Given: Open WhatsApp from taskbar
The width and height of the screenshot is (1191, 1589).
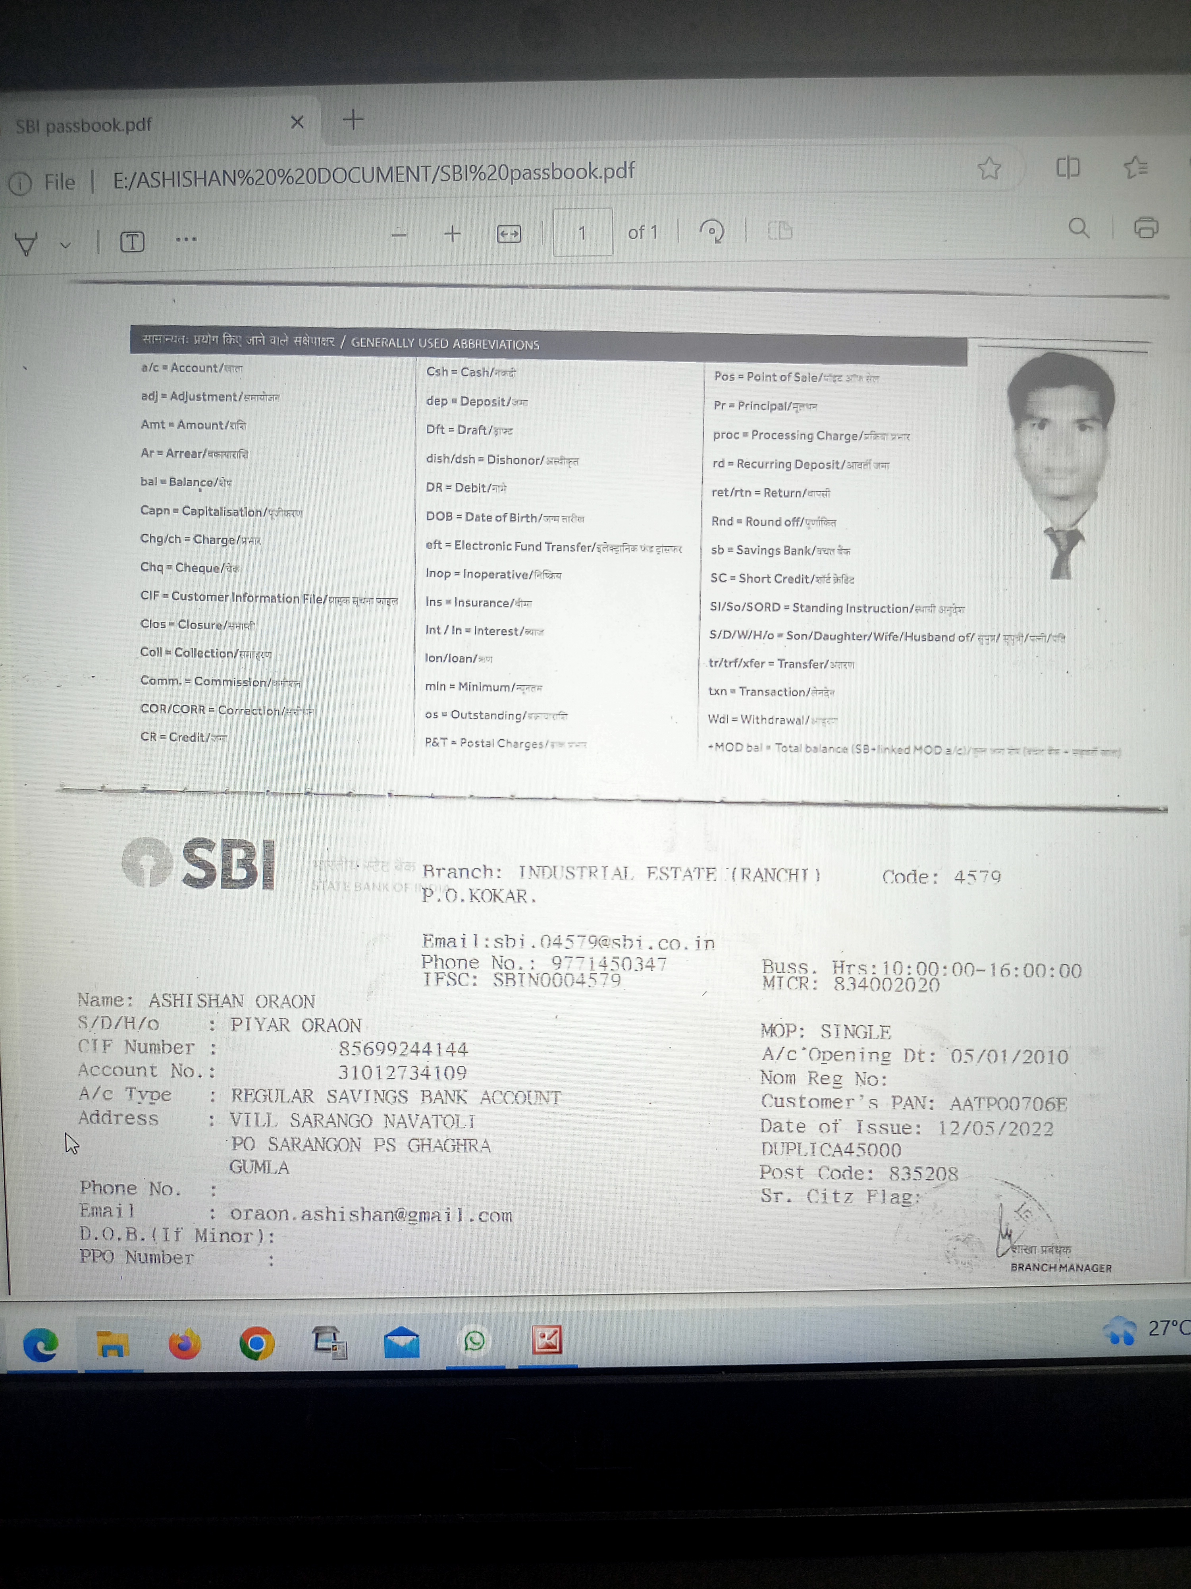Looking at the screenshot, I should tap(474, 1340).
